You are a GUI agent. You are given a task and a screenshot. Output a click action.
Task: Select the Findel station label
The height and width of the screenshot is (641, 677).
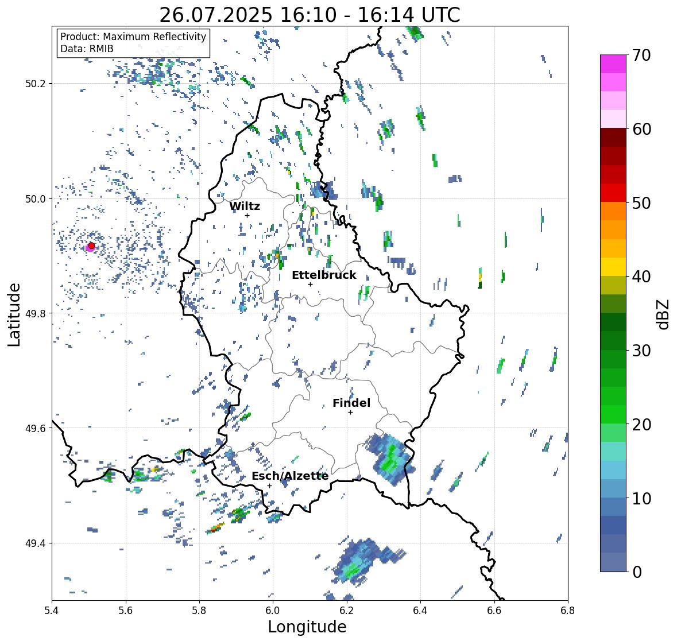[x=351, y=403]
